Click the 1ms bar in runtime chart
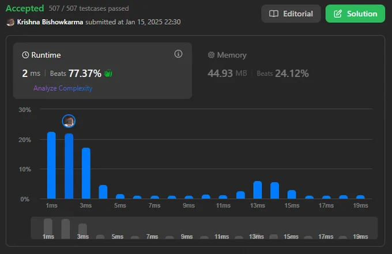The image size is (392, 254). 51,166
